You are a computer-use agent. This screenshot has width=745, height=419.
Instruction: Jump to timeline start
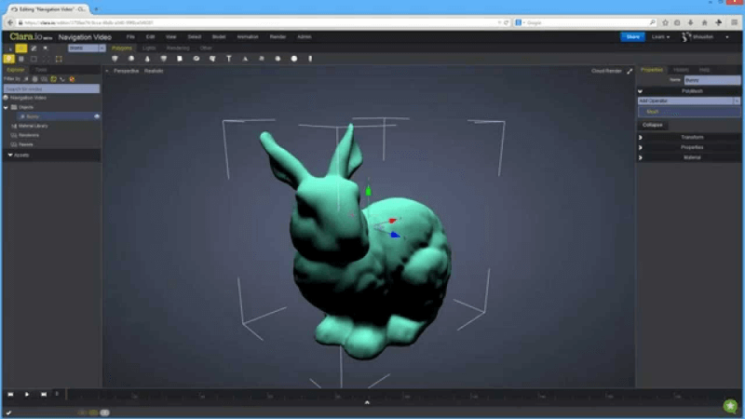(10, 394)
